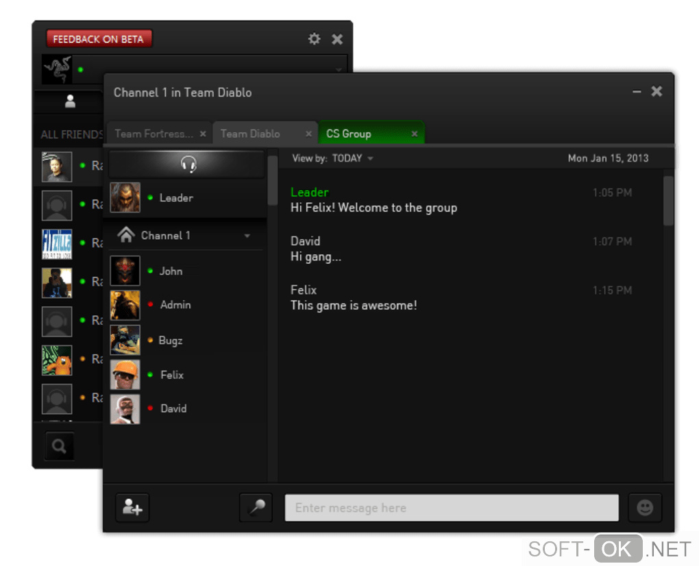
Task: Click the 1:05 PM timestamp
Action: [612, 193]
